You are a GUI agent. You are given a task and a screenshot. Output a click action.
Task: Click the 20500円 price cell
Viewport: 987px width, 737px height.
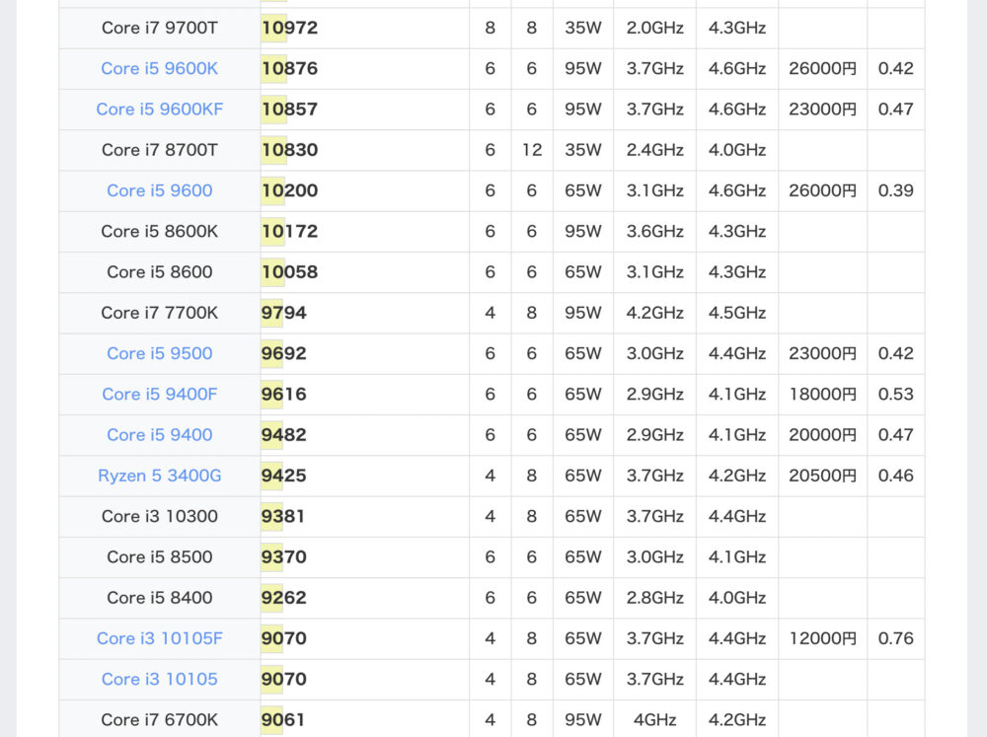point(823,476)
